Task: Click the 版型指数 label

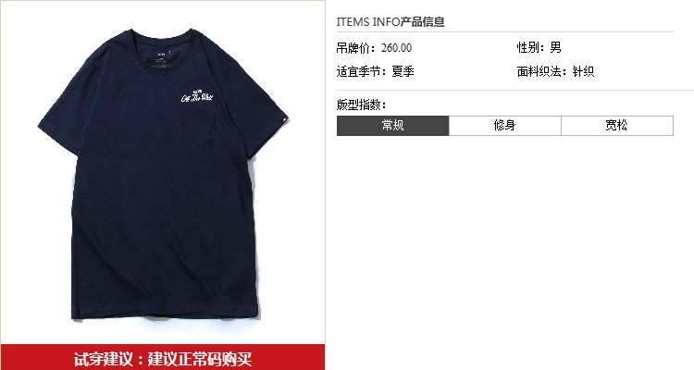Action: pos(361,105)
